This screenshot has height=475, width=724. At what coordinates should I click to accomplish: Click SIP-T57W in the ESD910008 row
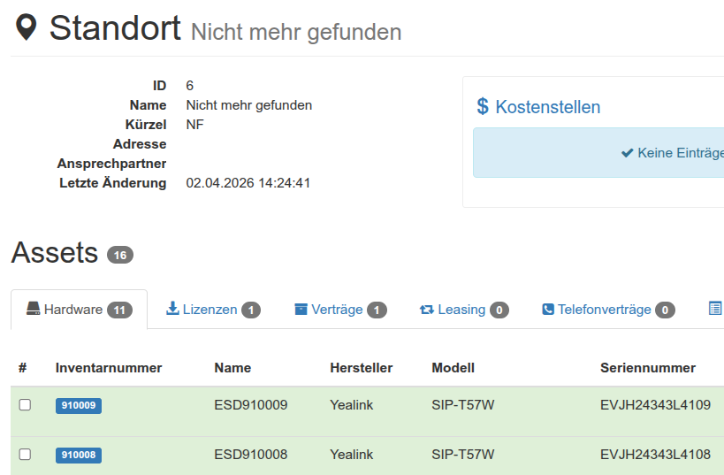coord(462,454)
